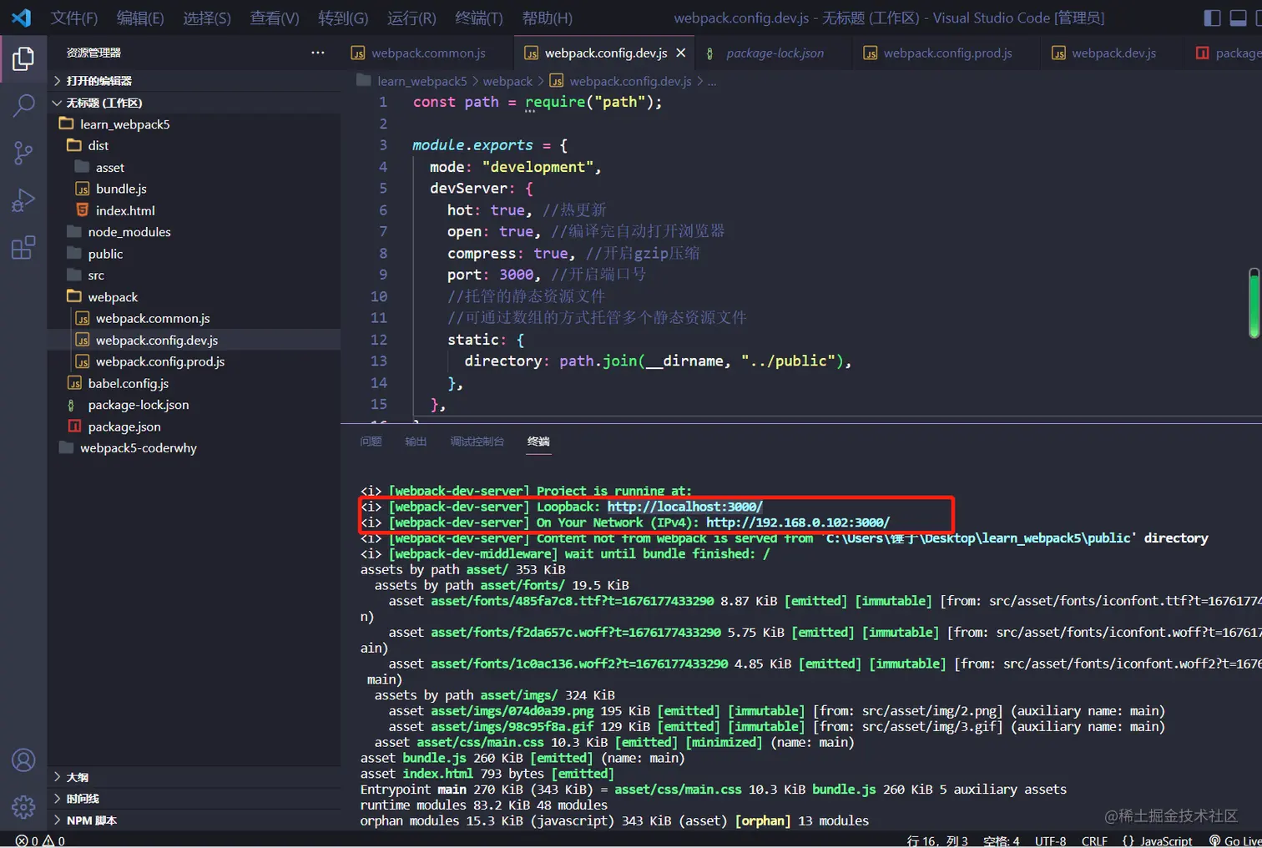Open bundle.js in explorer
Screen dimensions: 1262x848
coord(194,189)
